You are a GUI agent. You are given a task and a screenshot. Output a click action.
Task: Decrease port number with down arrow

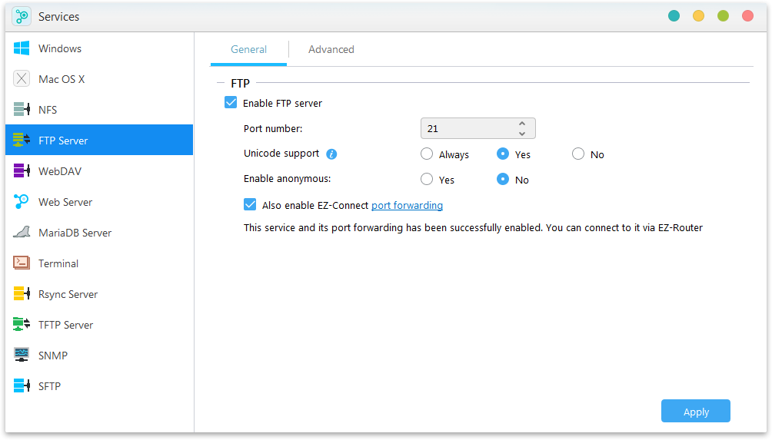[522, 134]
